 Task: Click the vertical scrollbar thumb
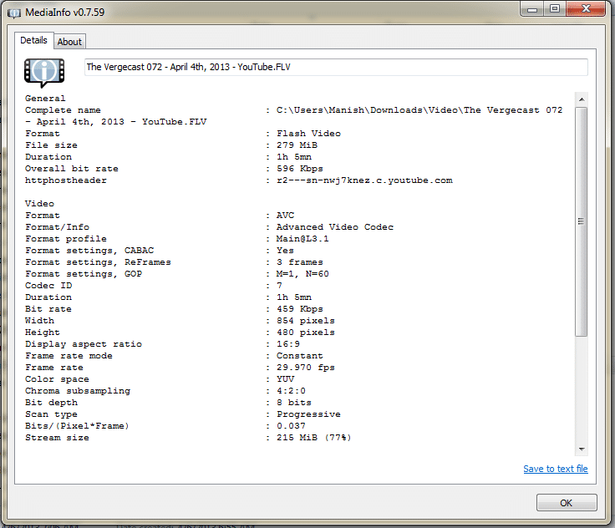pyautogui.click(x=581, y=221)
